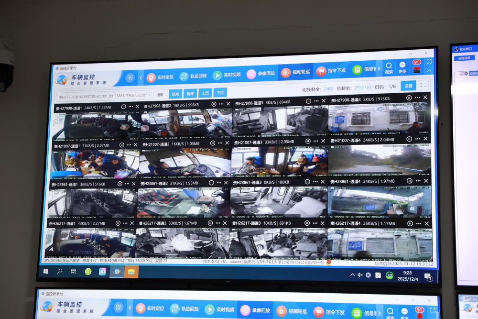The width and height of the screenshot is (478, 319).
Task: Pause the 贵H23861-通道3 video stream
Action: coord(307,182)
